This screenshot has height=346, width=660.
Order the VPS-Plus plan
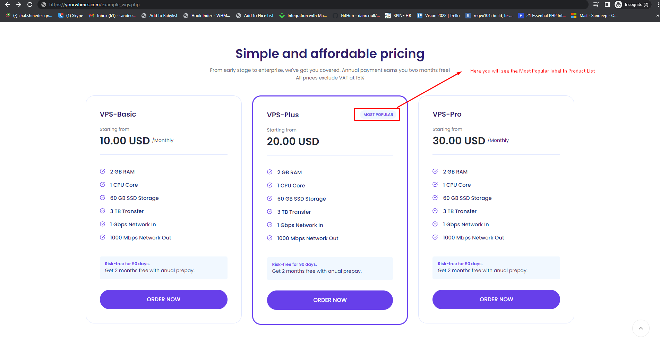[x=330, y=300]
